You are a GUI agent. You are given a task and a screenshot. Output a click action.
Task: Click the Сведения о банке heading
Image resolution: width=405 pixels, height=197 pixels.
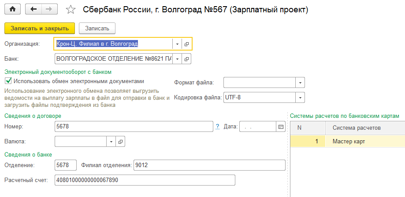point(28,154)
